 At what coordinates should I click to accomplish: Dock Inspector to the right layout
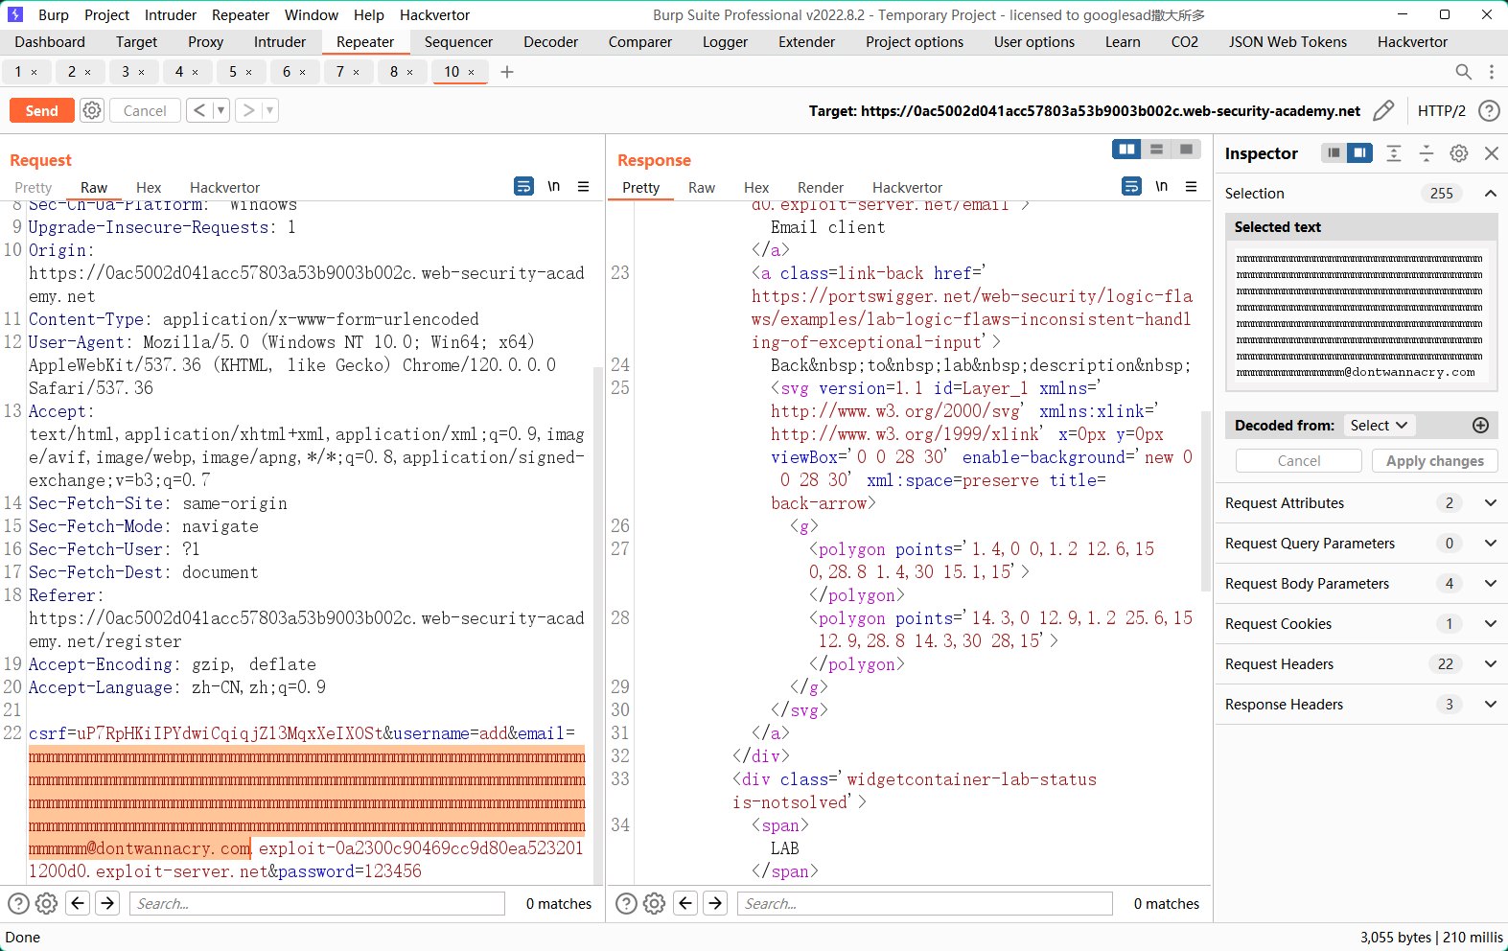click(1359, 153)
